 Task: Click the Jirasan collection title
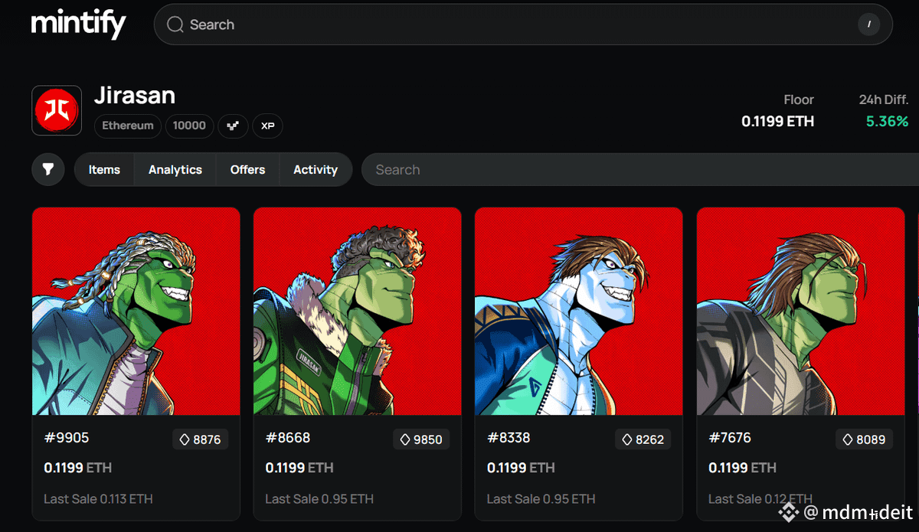(135, 96)
